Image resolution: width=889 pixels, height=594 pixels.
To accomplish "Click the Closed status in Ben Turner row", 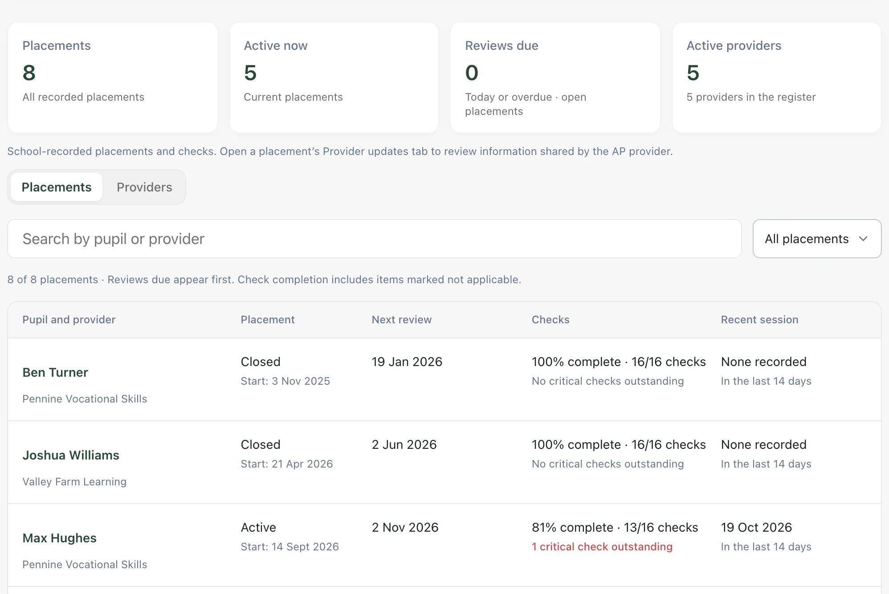I will pyautogui.click(x=261, y=362).
